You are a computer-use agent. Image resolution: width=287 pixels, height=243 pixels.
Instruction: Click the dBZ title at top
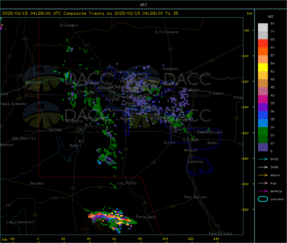click(x=143, y=5)
